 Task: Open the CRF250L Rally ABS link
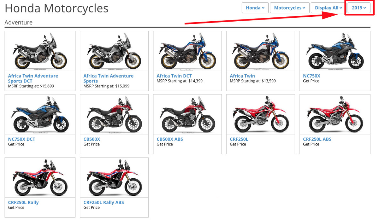pyautogui.click(x=104, y=202)
